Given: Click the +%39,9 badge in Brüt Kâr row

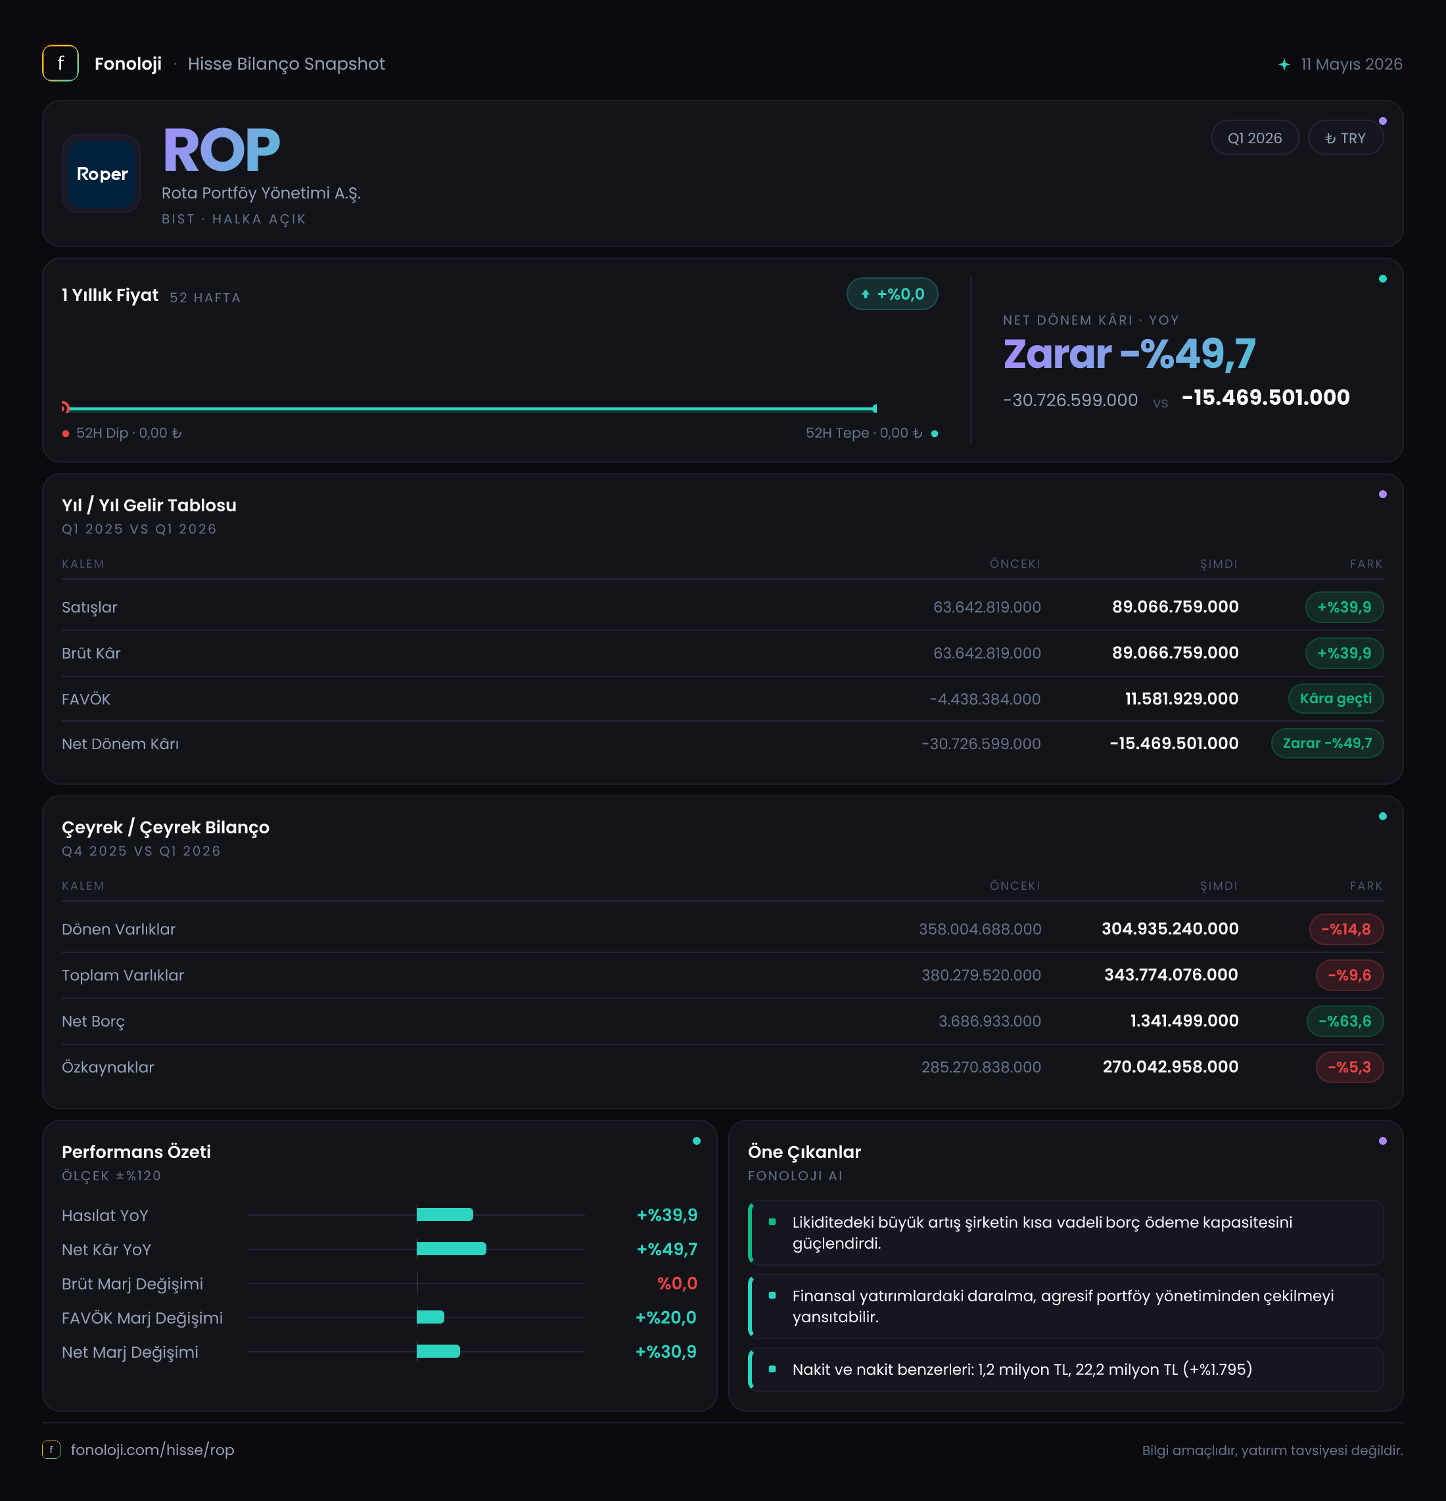Looking at the screenshot, I should click(1344, 653).
